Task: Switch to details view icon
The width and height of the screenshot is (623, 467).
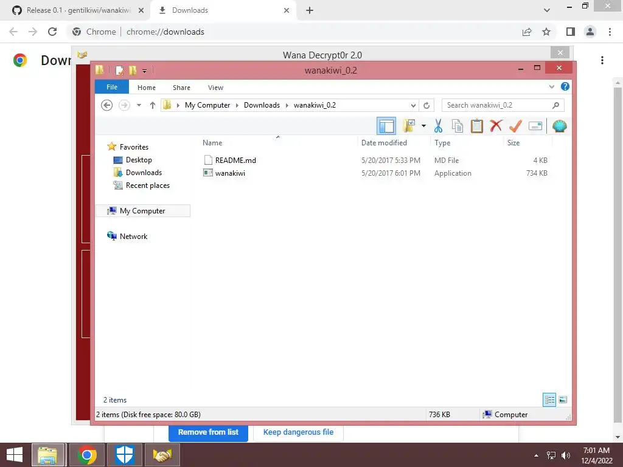Action: click(549, 400)
